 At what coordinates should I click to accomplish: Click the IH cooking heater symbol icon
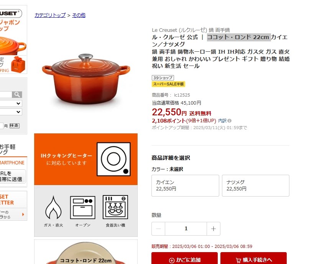click(113, 159)
